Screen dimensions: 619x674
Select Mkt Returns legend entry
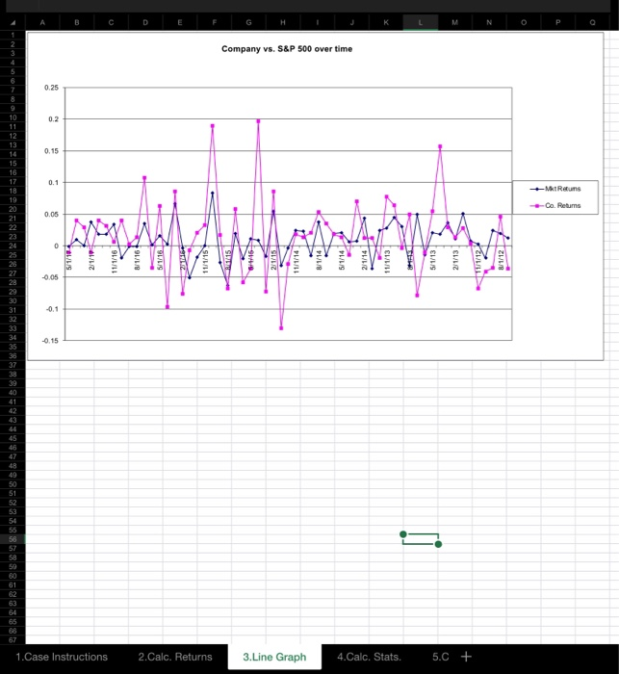[x=555, y=189]
